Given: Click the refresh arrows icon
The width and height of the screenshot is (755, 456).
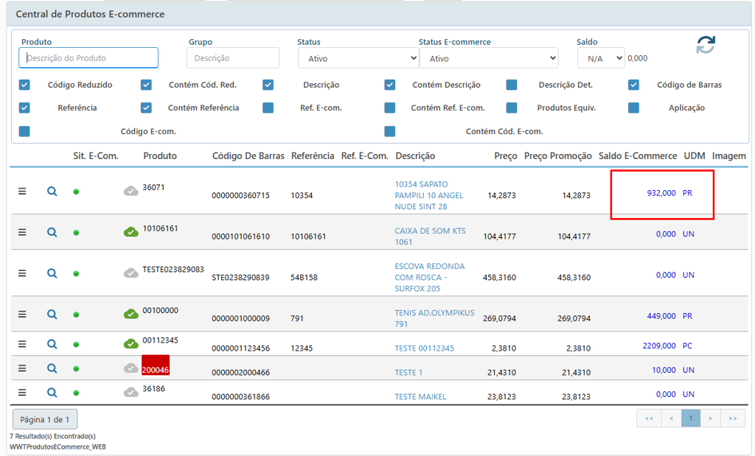Looking at the screenshot, I should click(x=705, y=45).
